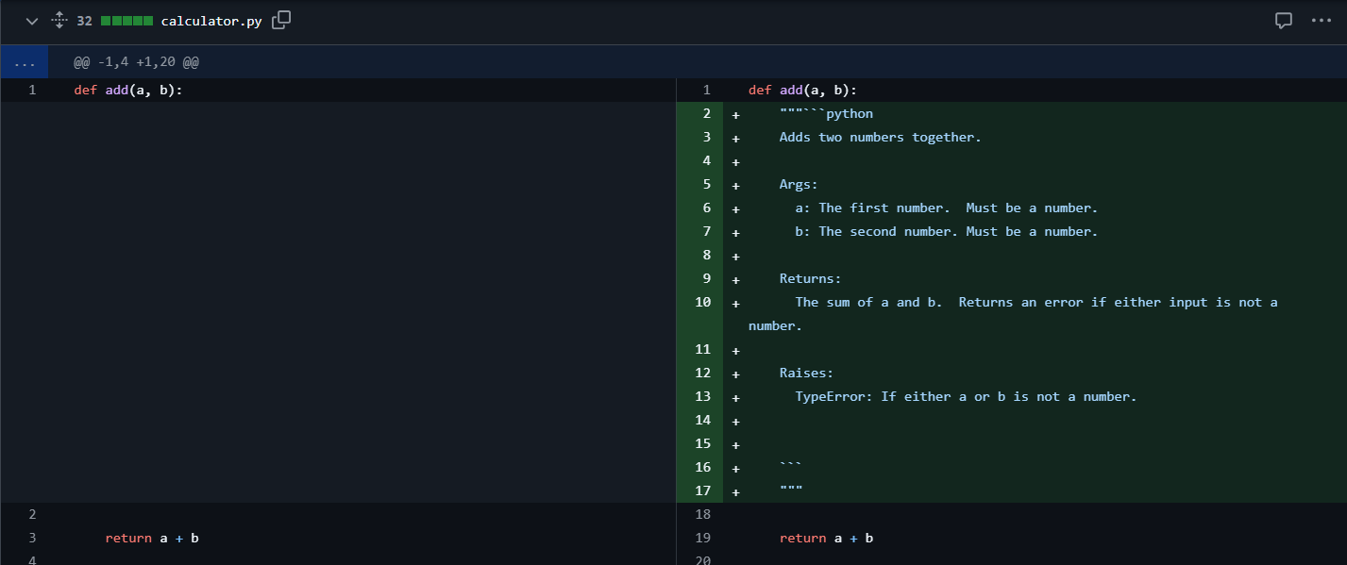The height and width of the screenshot is (565, 1347).
Task: Click the hunk header @@ -1,4 +1,20 @@
Action: [137, 62]
